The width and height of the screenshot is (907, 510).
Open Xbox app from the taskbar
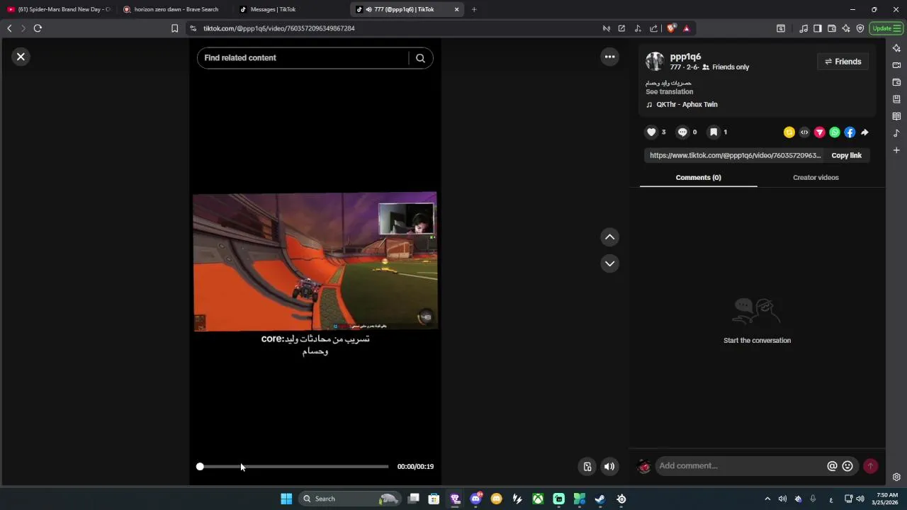538,499
